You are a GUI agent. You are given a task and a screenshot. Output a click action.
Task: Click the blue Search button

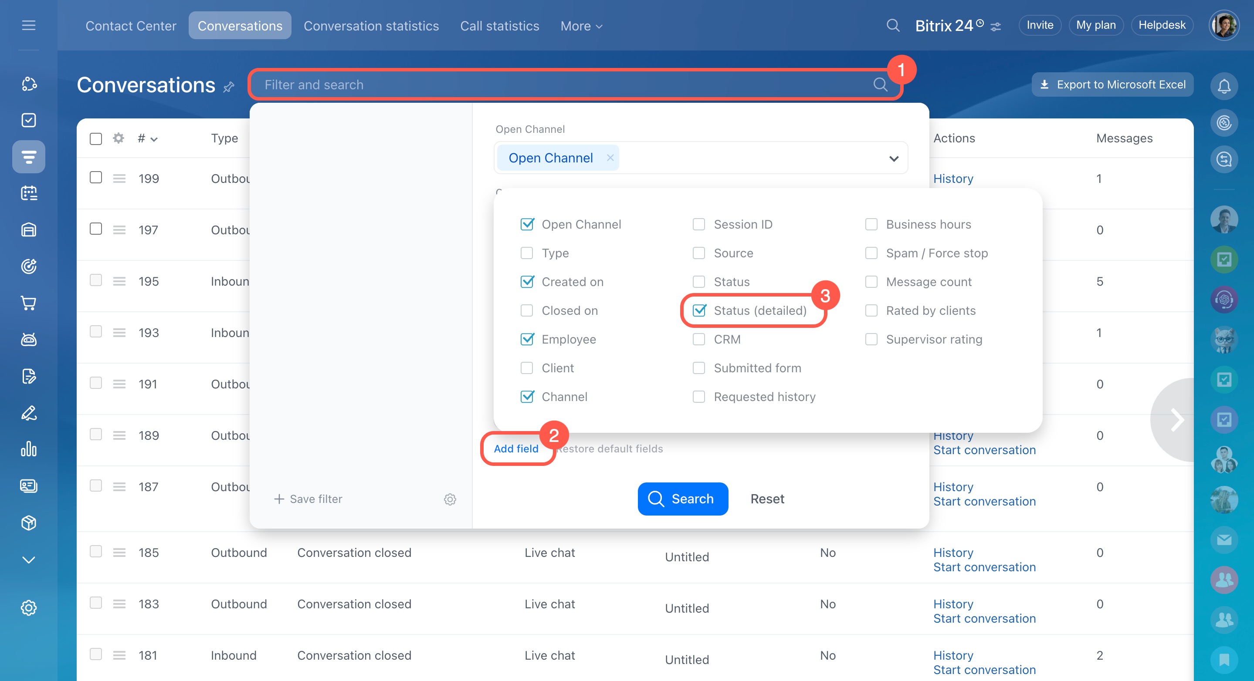[682, 499]
